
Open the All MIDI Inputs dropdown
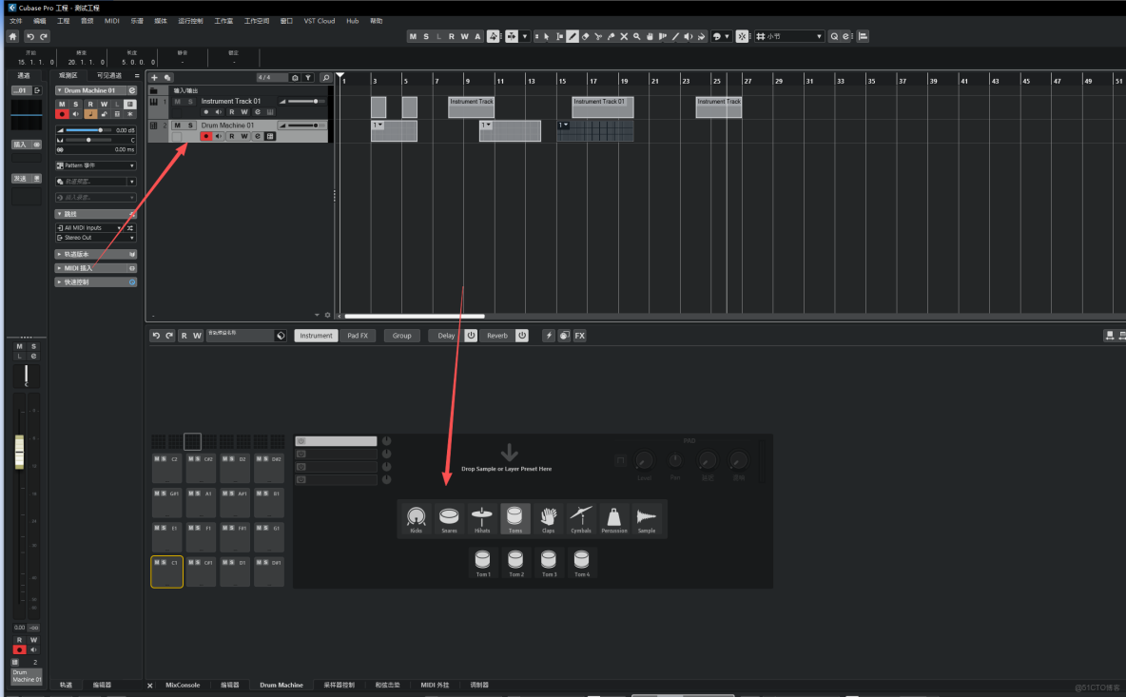coord(89,227)
